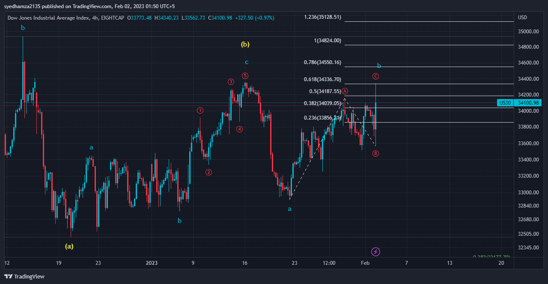Click the 34100.98 current price label
Image resolution: width=548 pixels, height=284 pixels.
(527, 102)
